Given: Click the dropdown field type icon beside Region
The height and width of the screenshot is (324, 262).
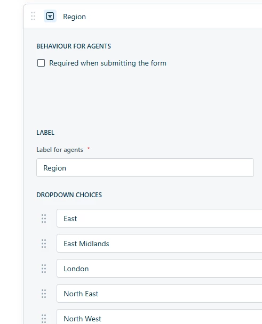Looking at the screenshot, I should coord(50,16).
